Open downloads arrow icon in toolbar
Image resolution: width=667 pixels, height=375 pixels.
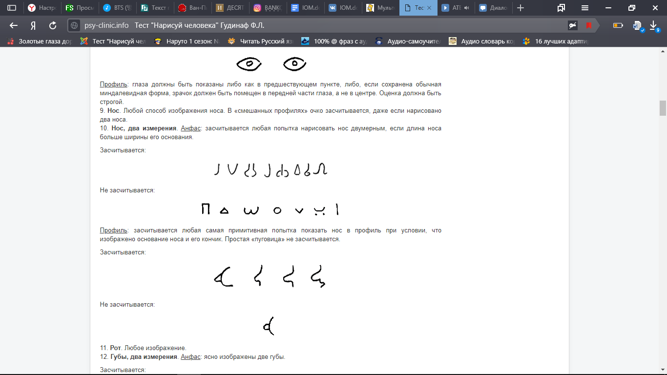point(653,25)
